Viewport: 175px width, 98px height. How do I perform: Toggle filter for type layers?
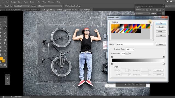[154, 10]
